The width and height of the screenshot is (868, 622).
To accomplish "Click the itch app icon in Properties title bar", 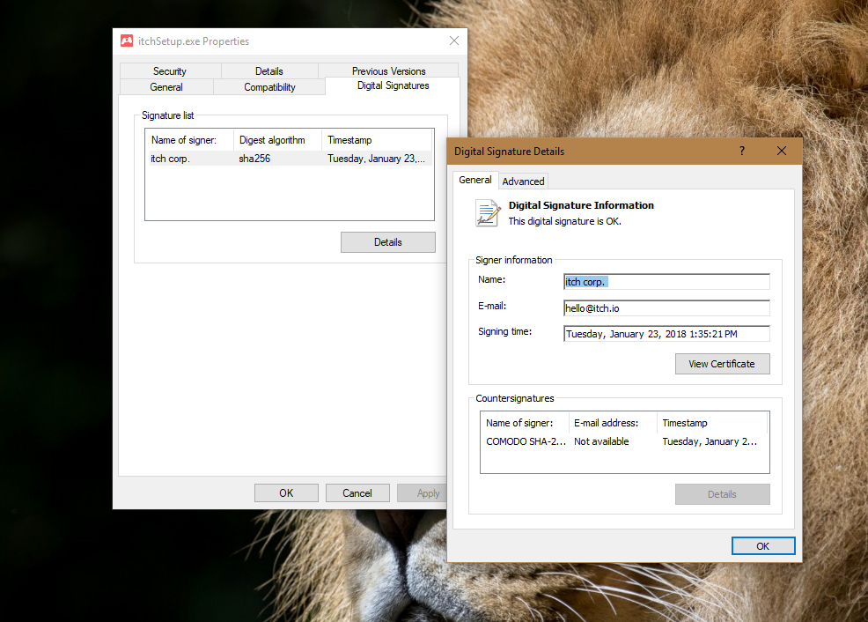I will point(127,41).
